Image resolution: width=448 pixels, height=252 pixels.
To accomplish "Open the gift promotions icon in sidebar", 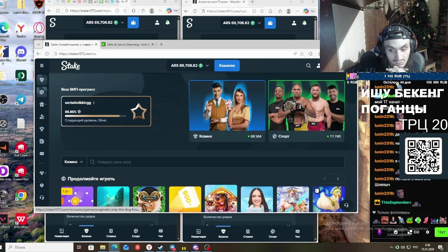I will pos(42,104).
